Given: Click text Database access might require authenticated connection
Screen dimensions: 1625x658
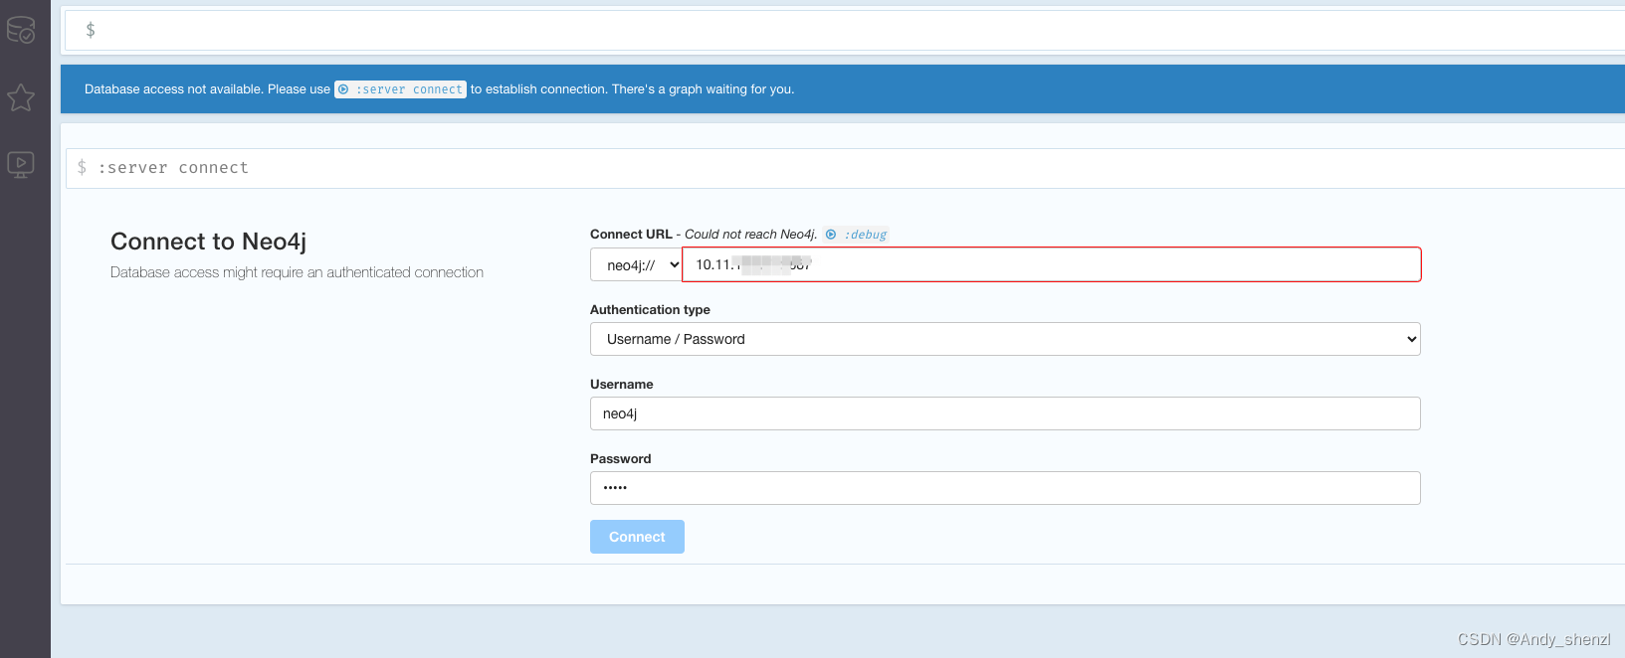Looking at the screenshot, I should pyautogui.click(x=297, y=272).
